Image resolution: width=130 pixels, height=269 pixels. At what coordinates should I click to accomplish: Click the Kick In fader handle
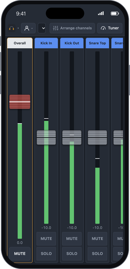coord(46,138)
